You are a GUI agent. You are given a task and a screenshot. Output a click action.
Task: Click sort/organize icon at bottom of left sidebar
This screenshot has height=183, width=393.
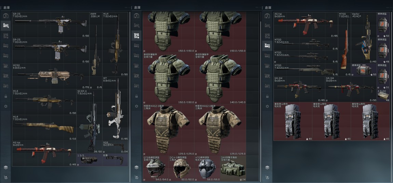(x=5, y=177)
